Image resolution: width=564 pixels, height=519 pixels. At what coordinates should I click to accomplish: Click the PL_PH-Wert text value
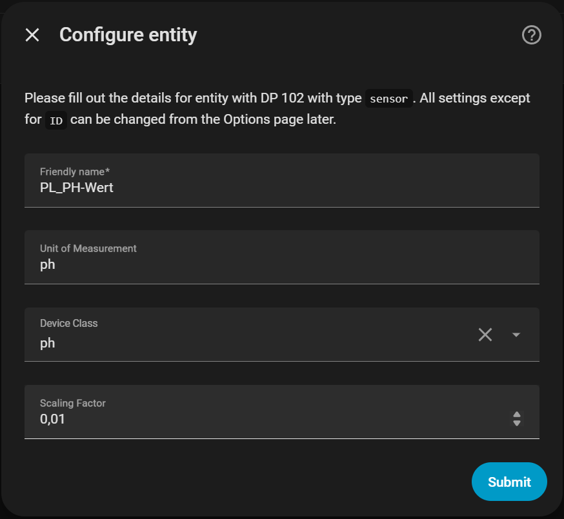[77, 188]
